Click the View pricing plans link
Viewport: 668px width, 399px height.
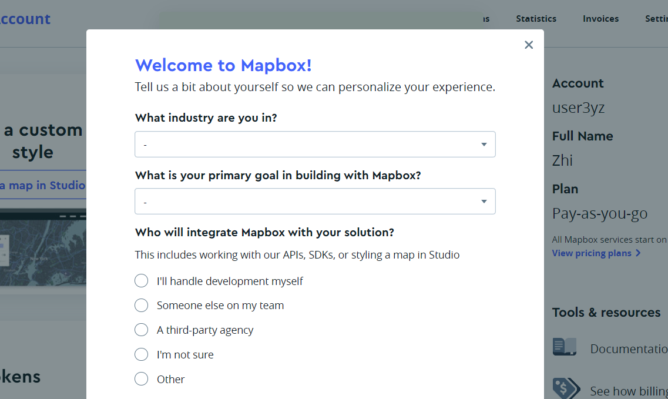592,253
